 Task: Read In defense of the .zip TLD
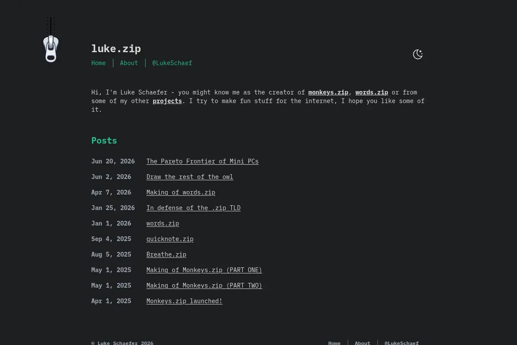(193, 208)
